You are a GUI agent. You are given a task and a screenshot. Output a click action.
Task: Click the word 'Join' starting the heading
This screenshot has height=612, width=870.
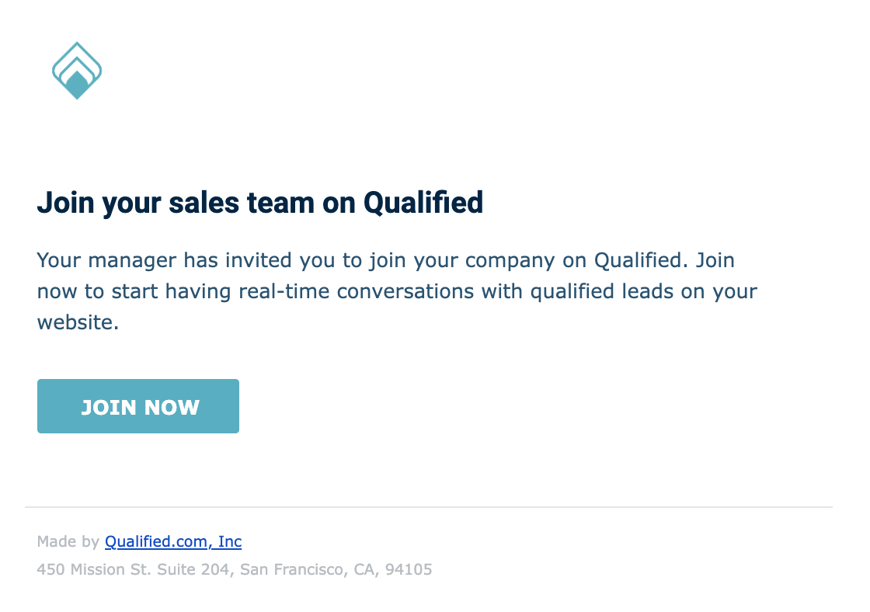[64, 203]
